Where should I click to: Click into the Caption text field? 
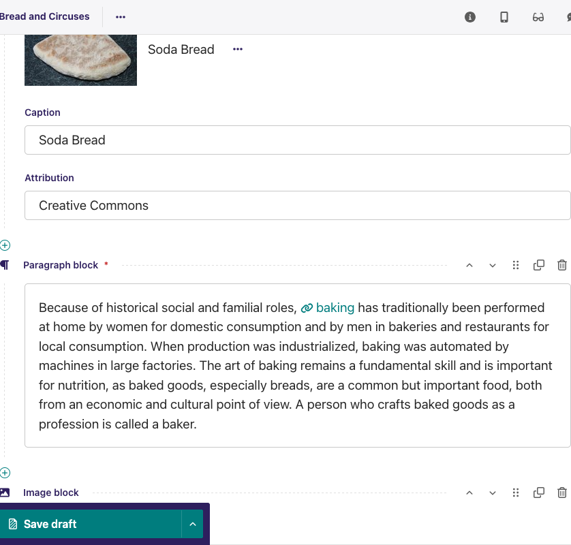pyautogui.click(x=297, y=140)
